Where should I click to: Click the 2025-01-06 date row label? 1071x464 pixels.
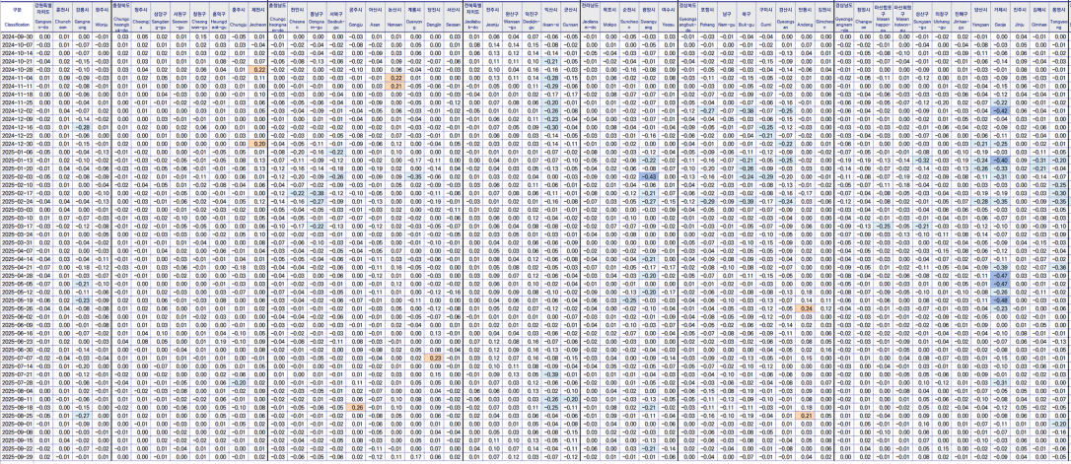coord(16,152)
